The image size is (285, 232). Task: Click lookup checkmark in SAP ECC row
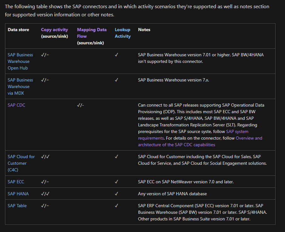[116, 182]
